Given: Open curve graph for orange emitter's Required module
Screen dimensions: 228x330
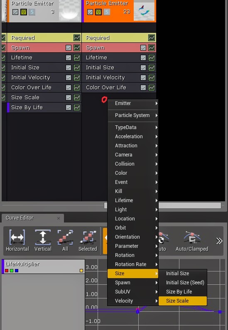Looking at the screenshot, I should coord(152,38).
